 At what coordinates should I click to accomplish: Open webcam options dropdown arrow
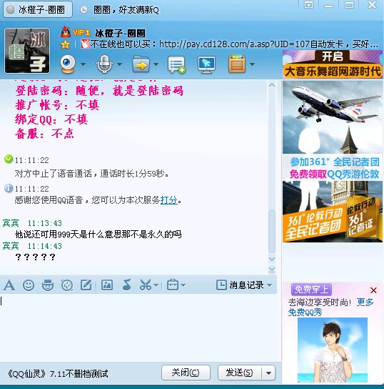(x=83, y=64)
